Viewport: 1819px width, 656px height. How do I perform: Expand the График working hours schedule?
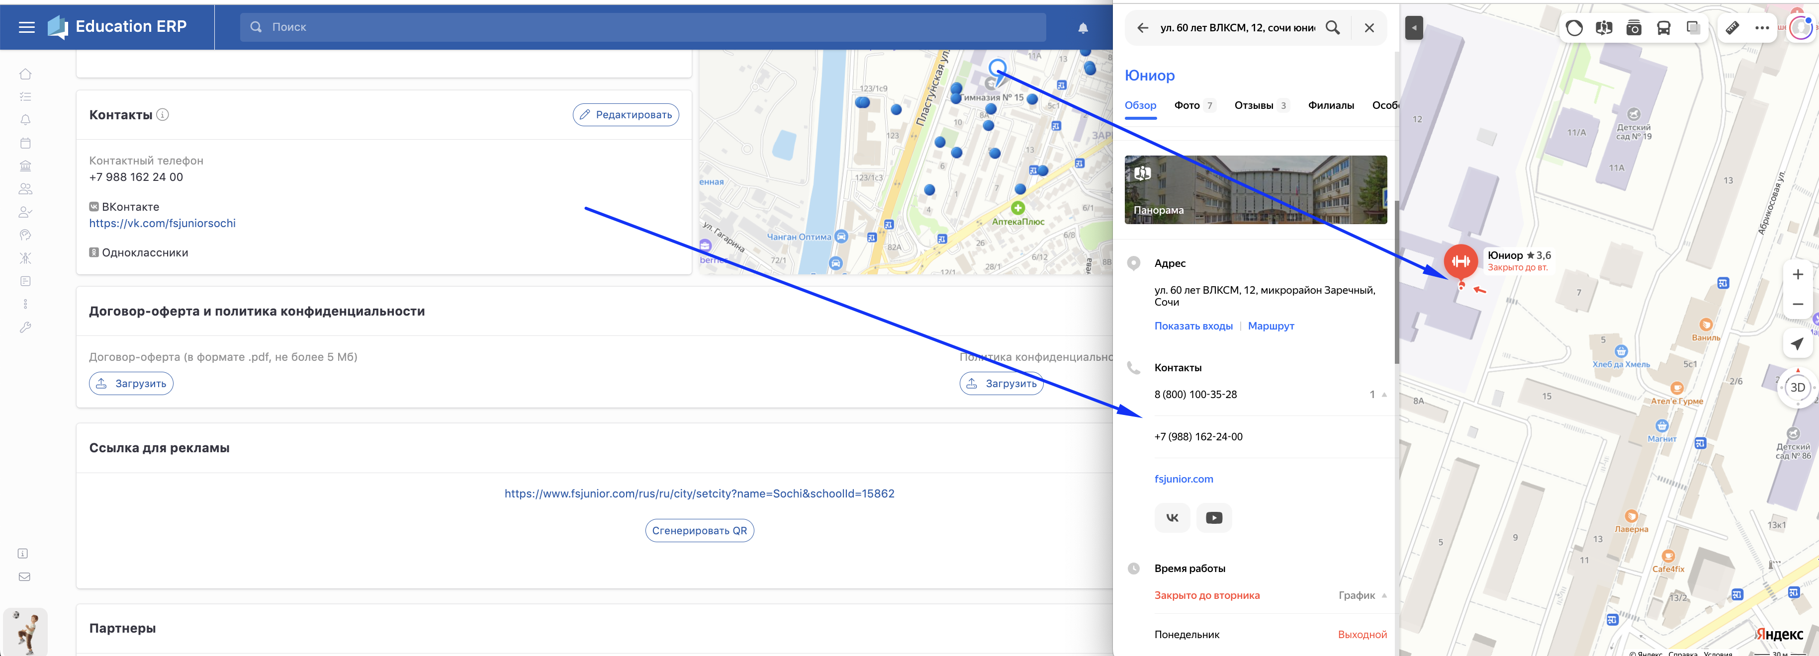click(1362, 595)
